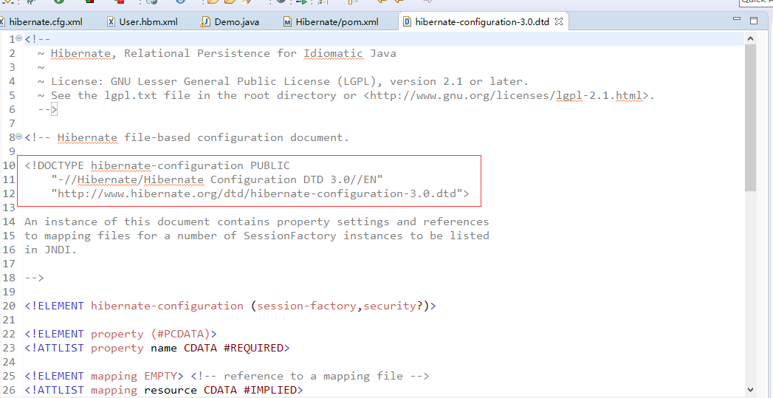The image size is (773, 398).
Task: Click the http://www.gnu.org/licenses/lgpl-2.1.html URL
Action: click(506, 95)
